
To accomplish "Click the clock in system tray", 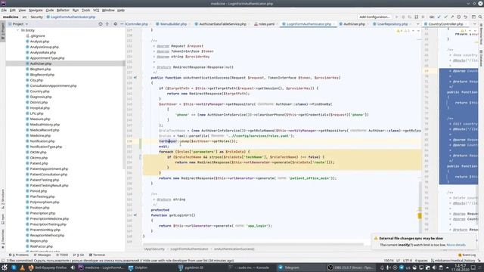I will pyautogui.click(x=461, y=267).
